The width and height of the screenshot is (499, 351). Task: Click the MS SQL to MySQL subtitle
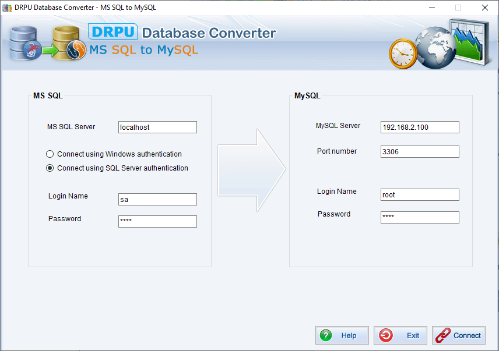pyautogui.click(x=144, y=50)
